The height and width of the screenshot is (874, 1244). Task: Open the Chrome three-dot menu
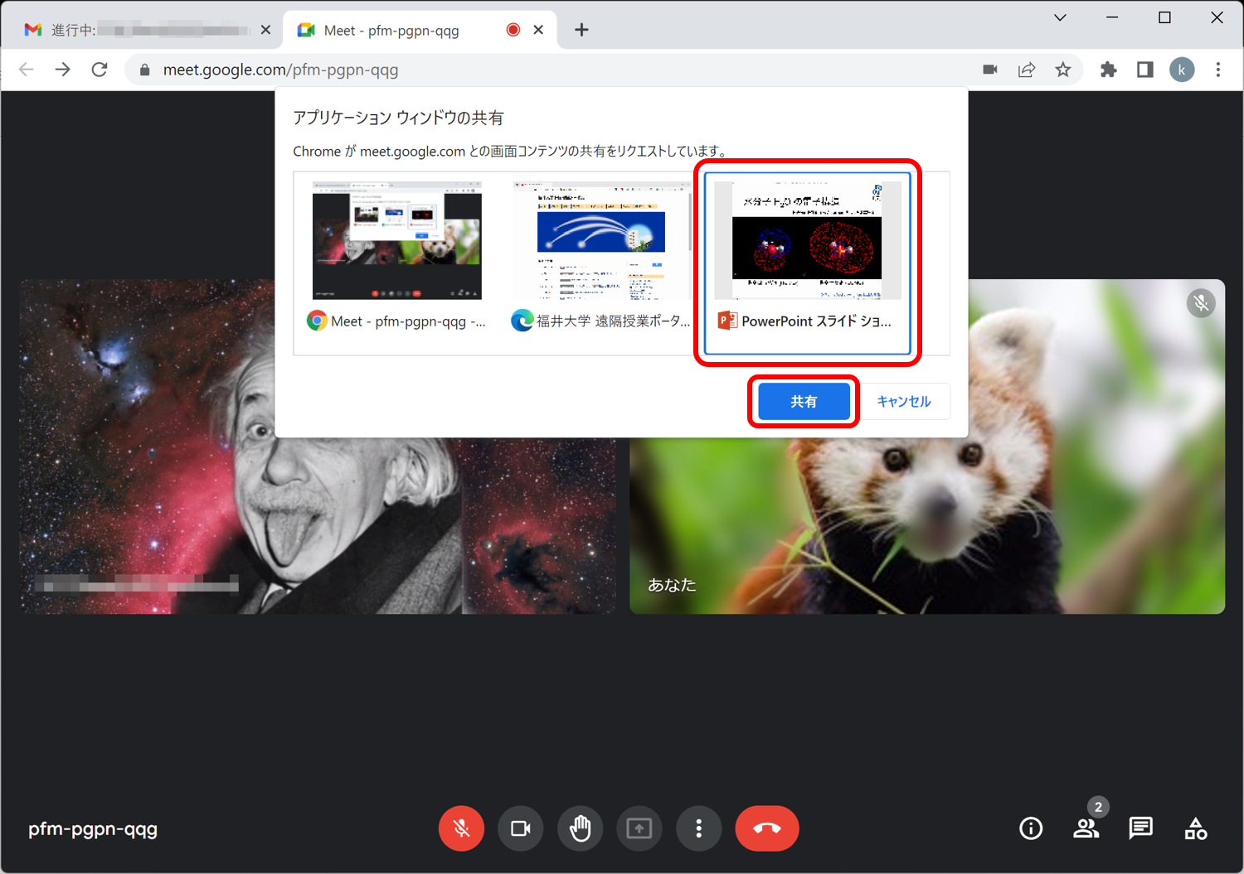point(1218,70)
